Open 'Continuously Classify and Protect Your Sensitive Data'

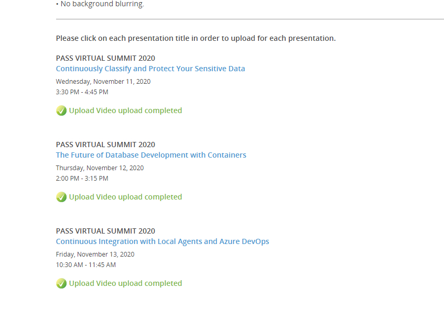(x=150, y=69)
